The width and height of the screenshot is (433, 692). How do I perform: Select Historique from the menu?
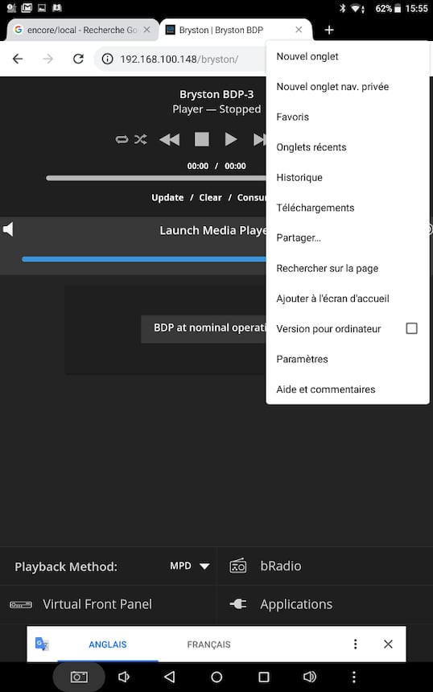point(299,177)
